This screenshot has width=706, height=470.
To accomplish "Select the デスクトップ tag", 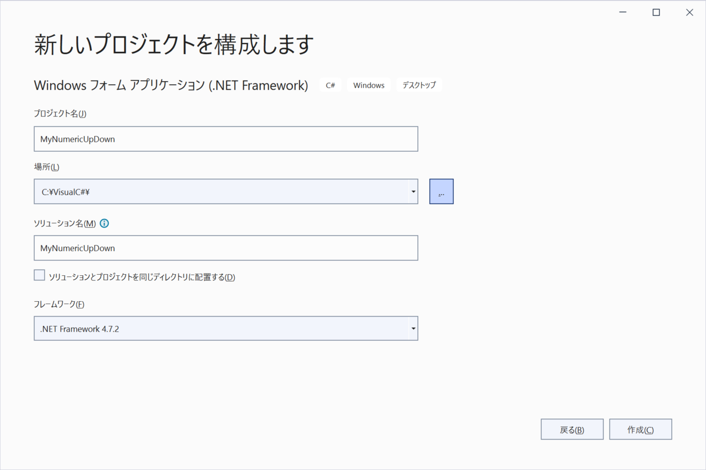I will coord(419,85).
